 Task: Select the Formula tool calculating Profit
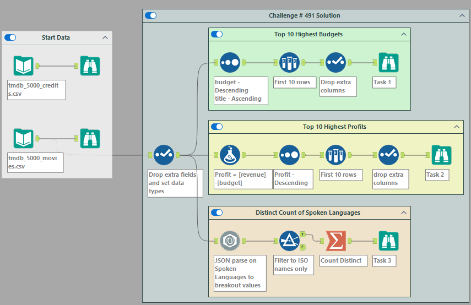[229, 155]
